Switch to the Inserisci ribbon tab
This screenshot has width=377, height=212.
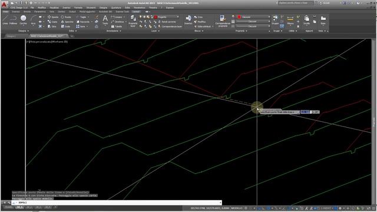(16, 12)
